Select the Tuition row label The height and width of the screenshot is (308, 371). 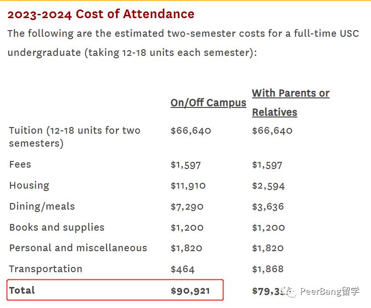74,137
